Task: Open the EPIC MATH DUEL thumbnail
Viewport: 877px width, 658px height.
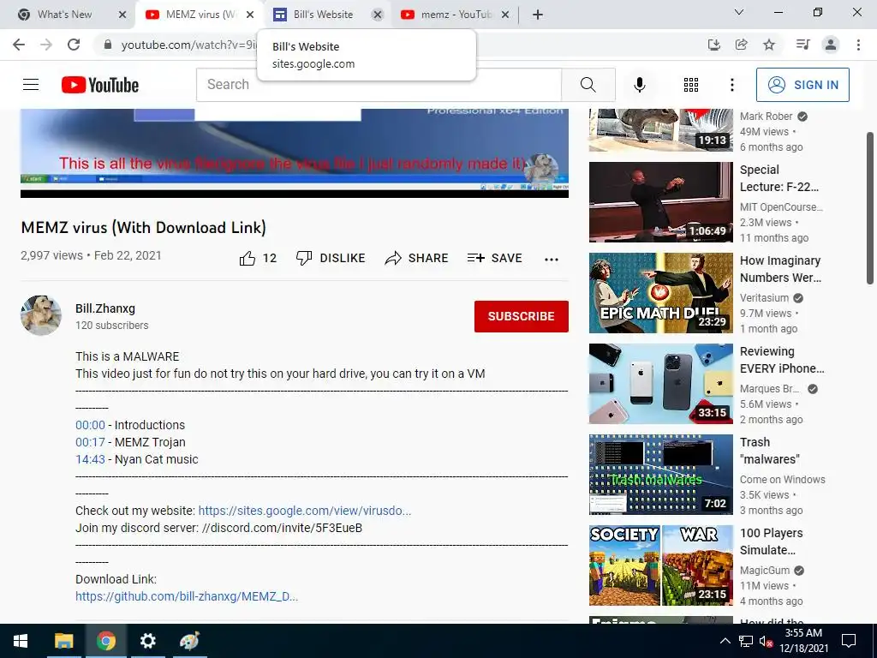Action: (x=660, y=293)
